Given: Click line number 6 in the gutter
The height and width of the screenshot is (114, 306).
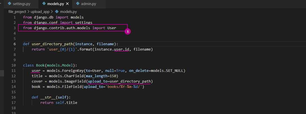Looking at the screenshot, I should click(14, 44).
